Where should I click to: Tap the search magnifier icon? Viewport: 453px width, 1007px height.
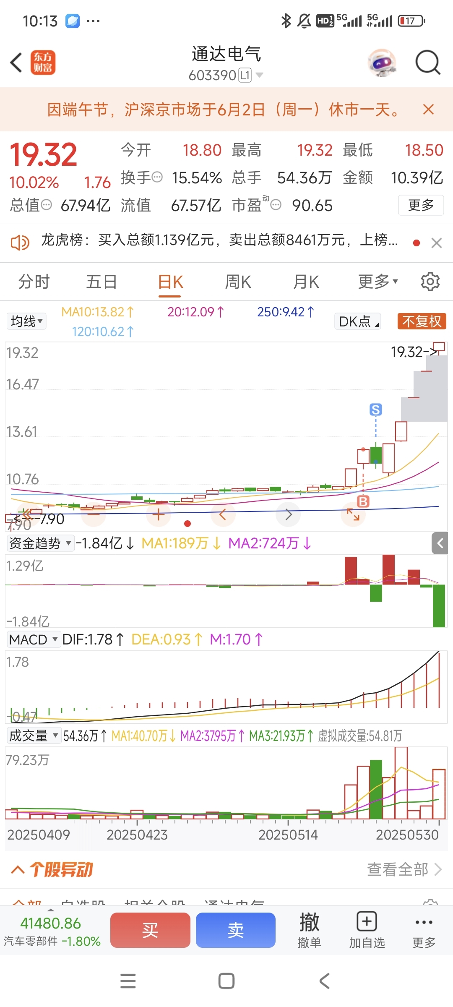click(428, 63)
